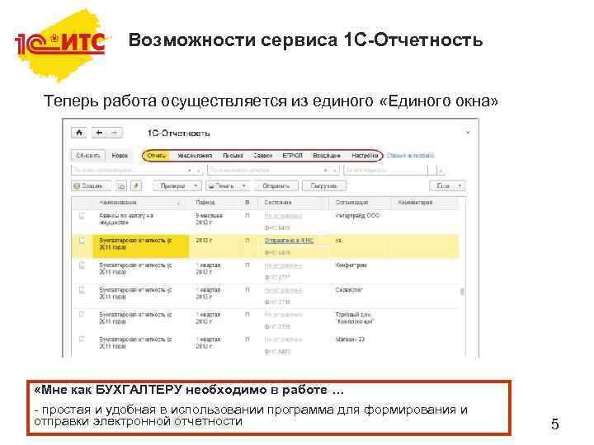This screenshot has width=594, height=445.
Task: Open the status link in the Конфетпром row
Action: pos(283,265)
